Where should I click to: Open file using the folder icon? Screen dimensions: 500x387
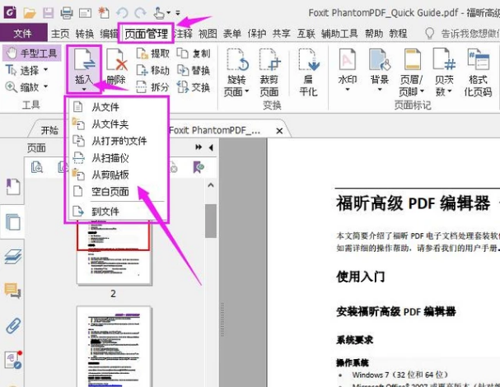[30, 13]
